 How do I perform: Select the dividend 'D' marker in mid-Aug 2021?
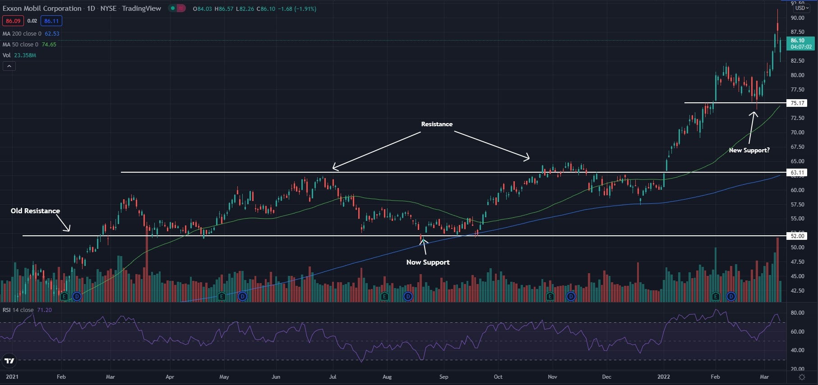point(408,296)
